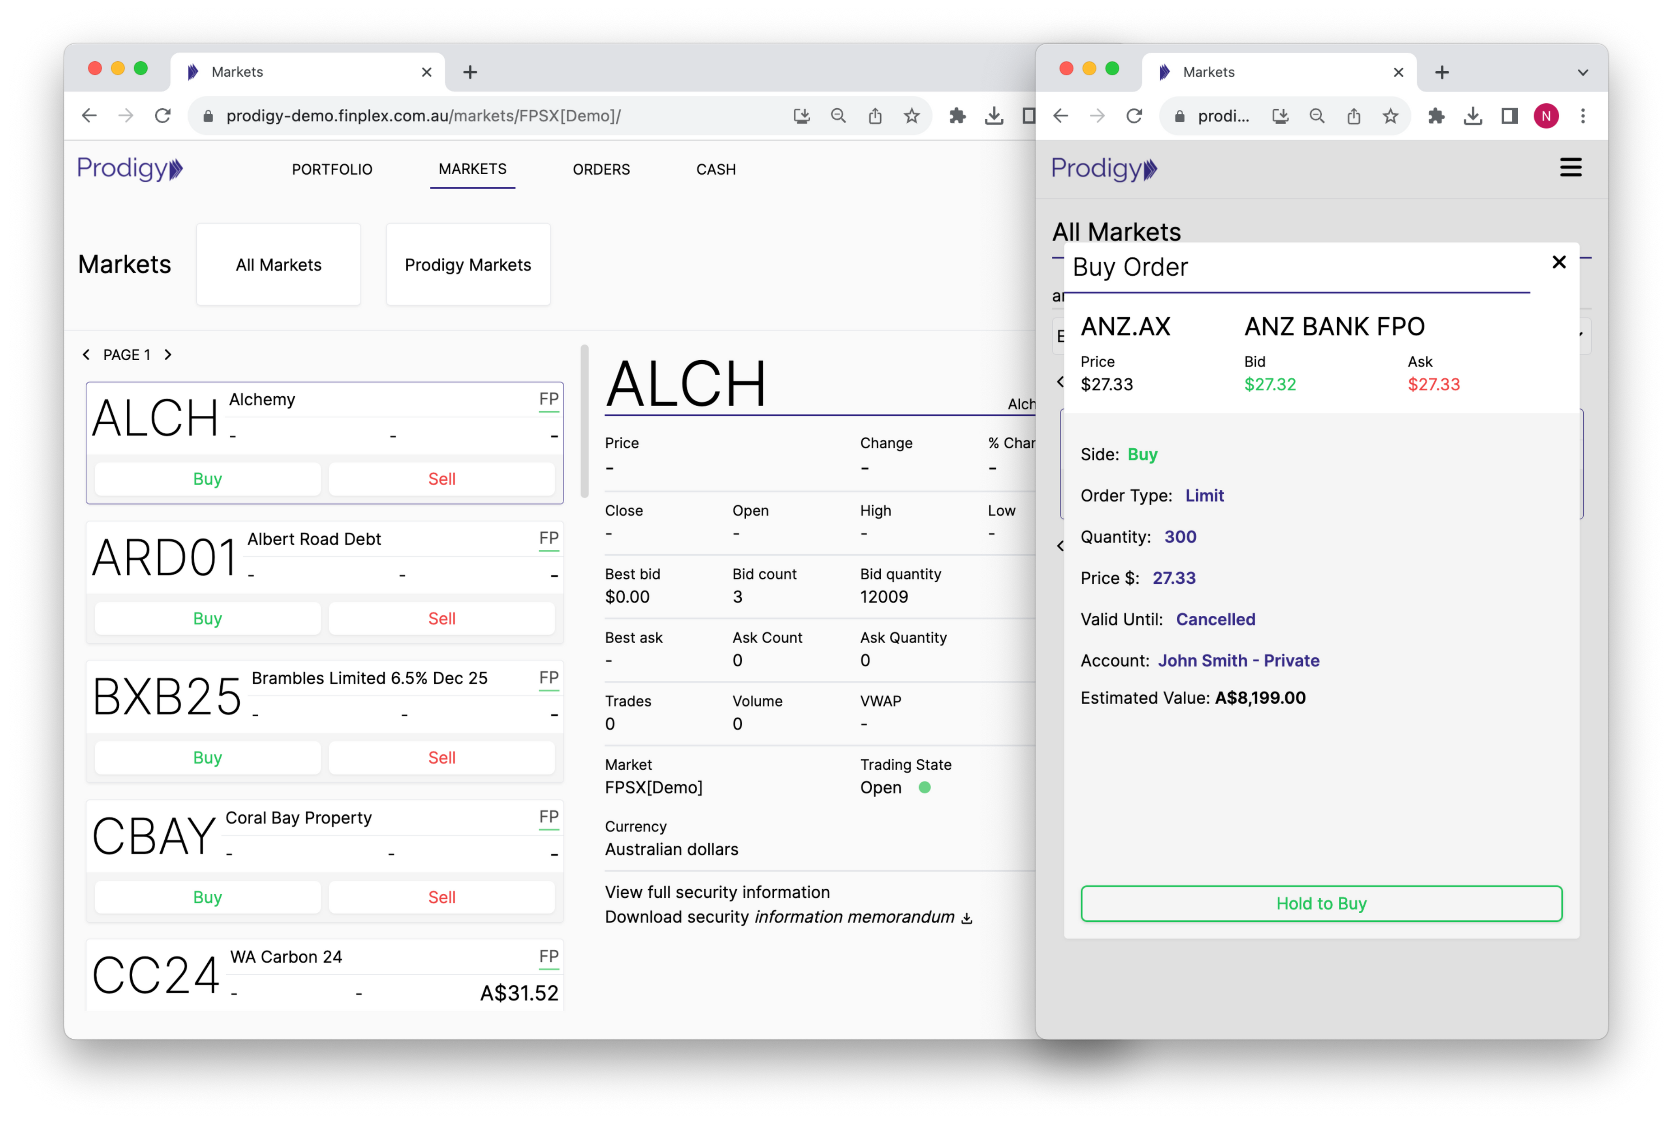Viewport: 1673px width, 1124px height.
Task: Select the Prodigy Markets filter card
Action: pyautogui.click(x=468, y=265)
